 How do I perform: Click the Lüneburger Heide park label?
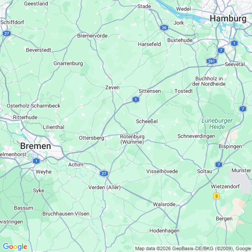point(217,124)
